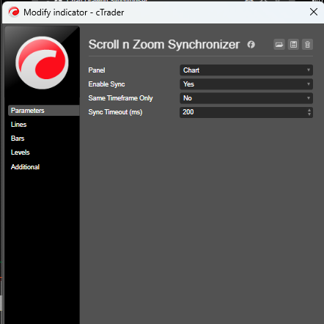Viewport: 324px width, 324px height.
Task: Click the save preset floppy icon
Action: [293, 45]
